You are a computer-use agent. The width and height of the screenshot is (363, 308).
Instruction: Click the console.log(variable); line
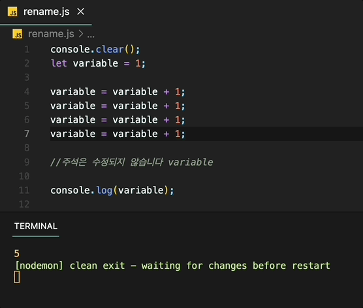pos(112,190)
